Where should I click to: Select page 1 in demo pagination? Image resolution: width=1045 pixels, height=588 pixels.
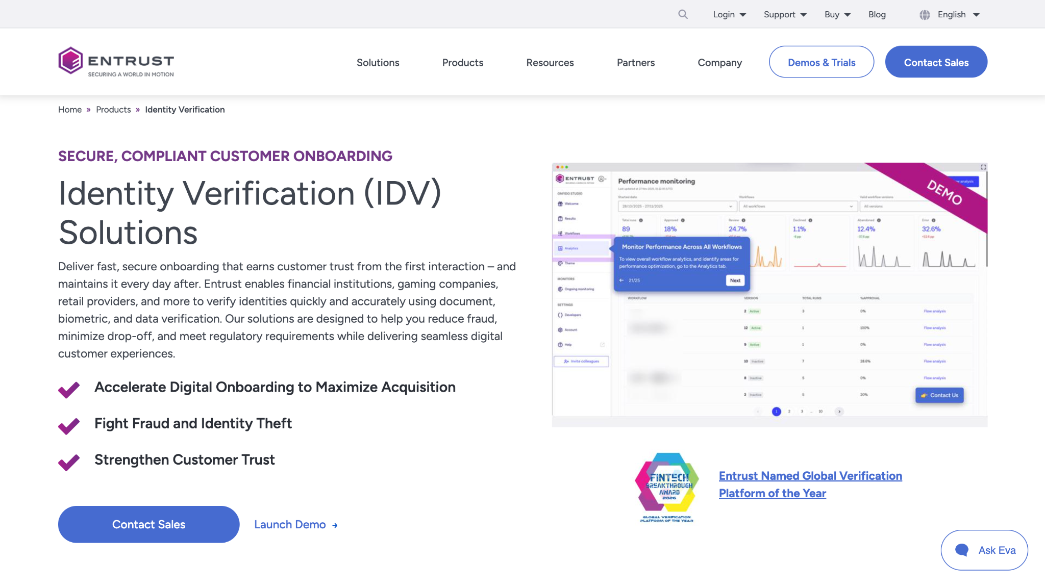click(776, 412)
